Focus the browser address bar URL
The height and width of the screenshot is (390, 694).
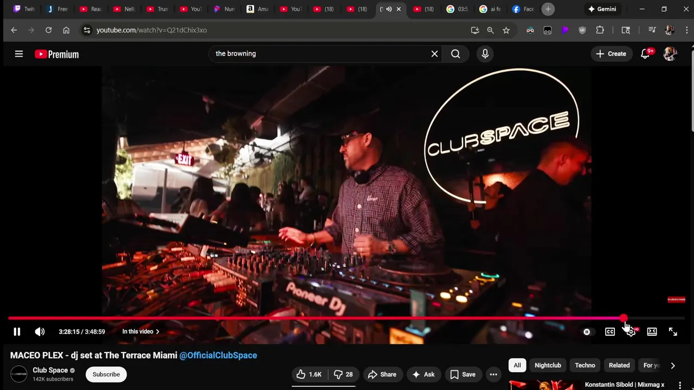coord(151,30)
